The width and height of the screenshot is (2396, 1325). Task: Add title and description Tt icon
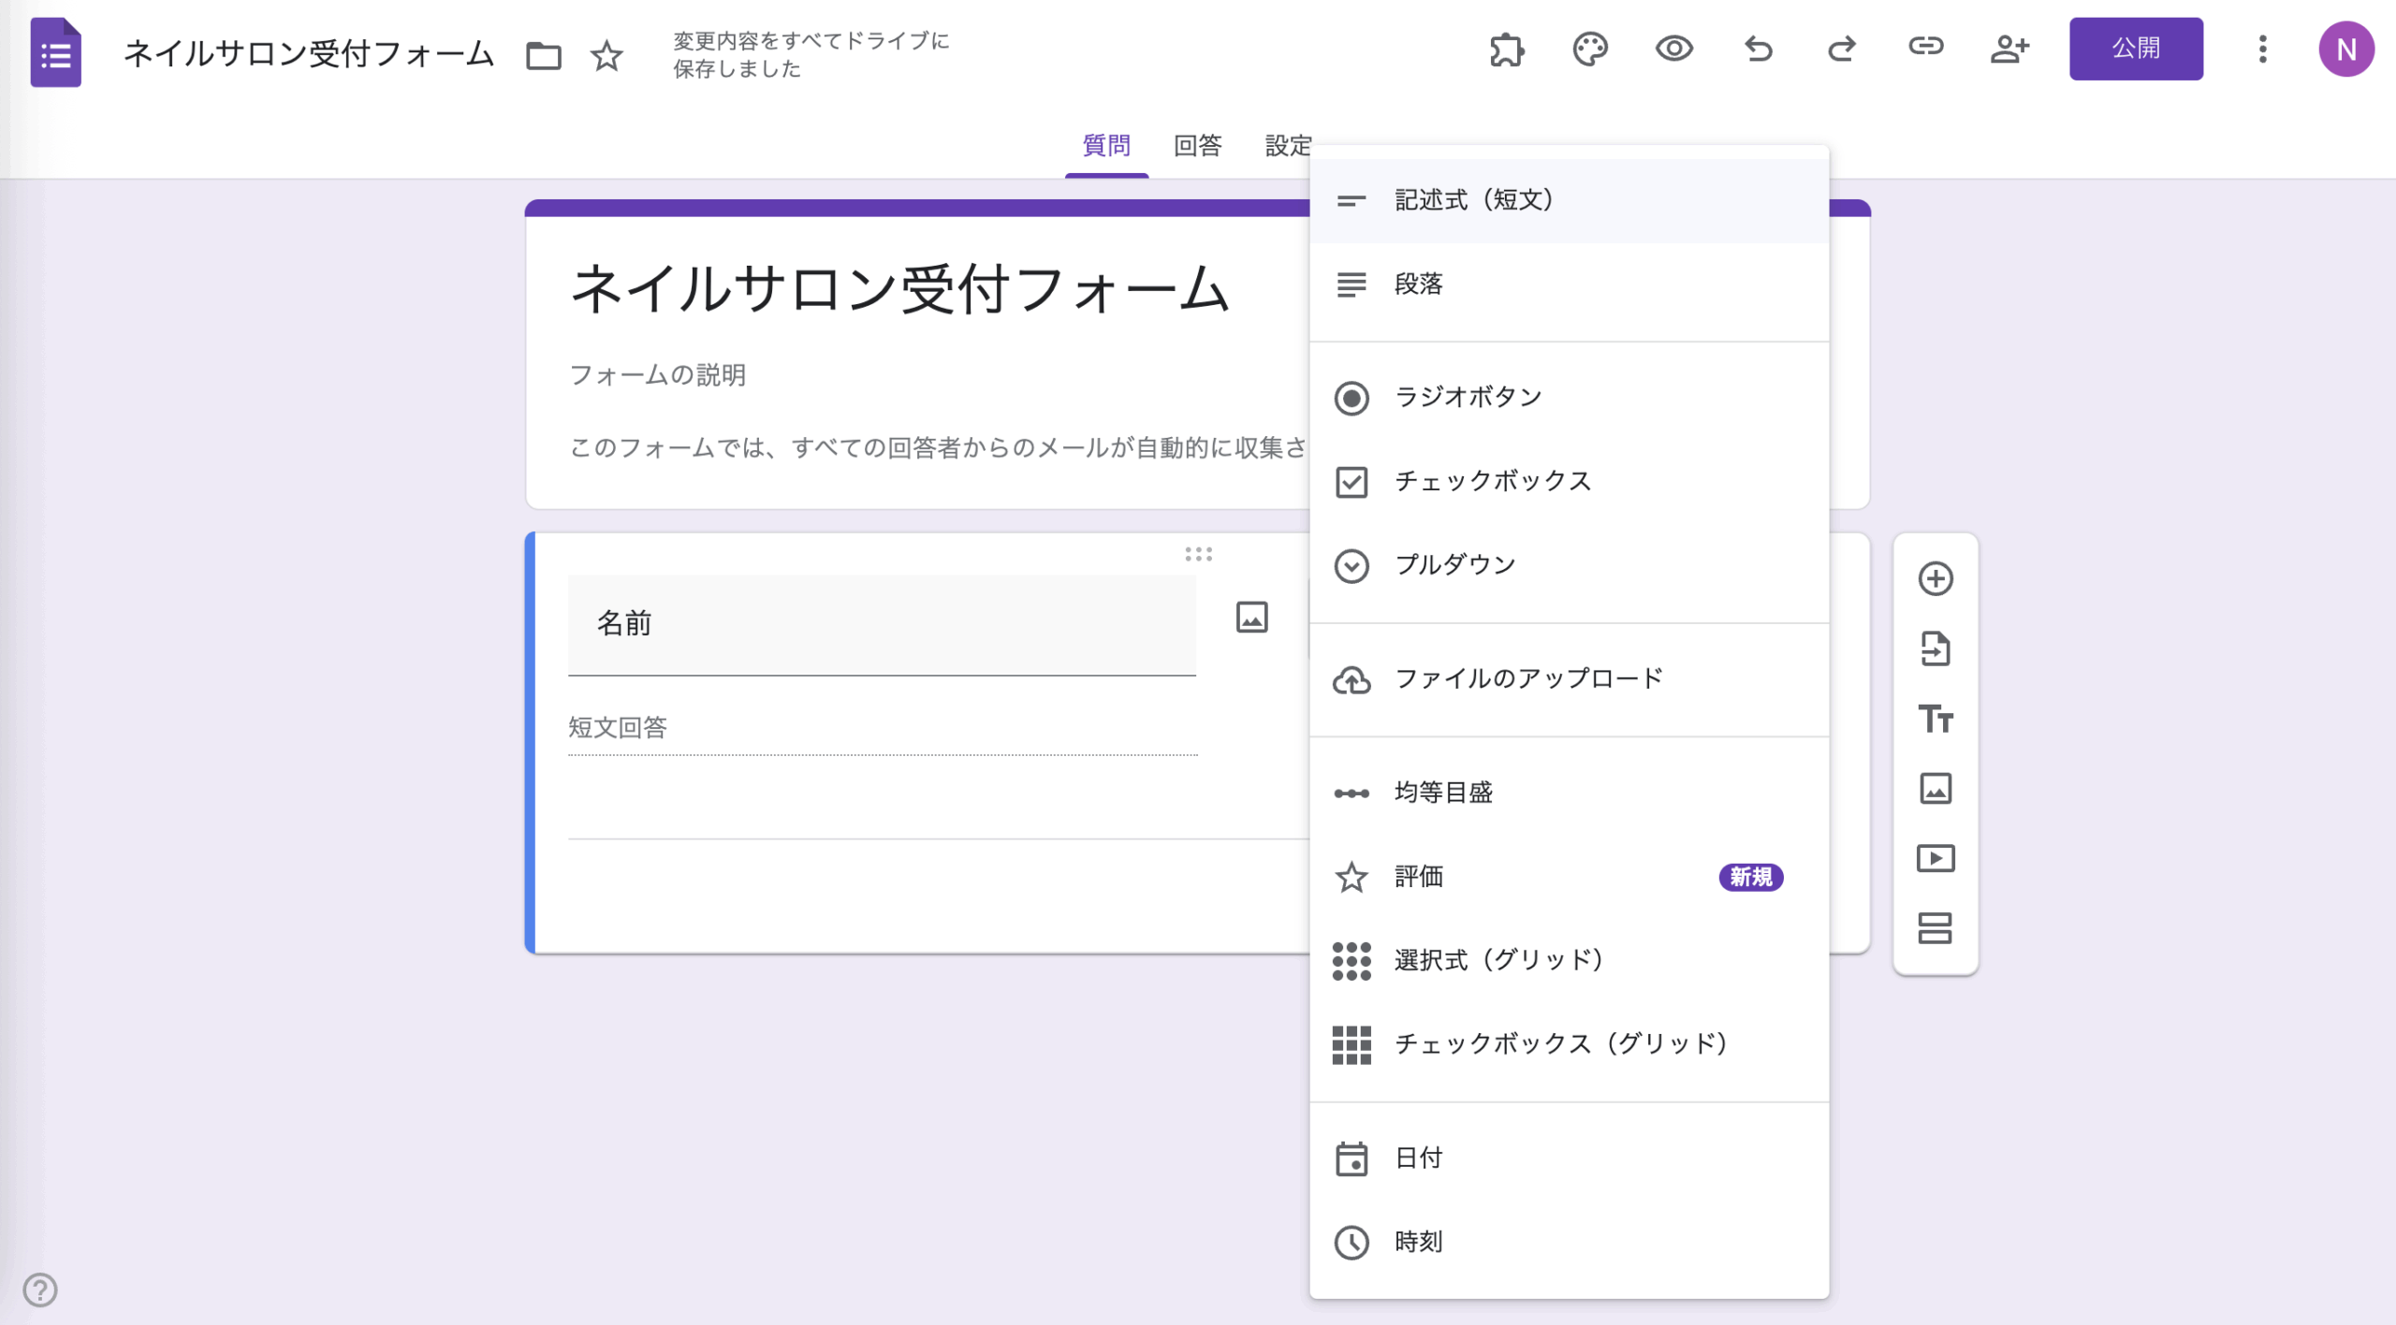pos(1935,719)
